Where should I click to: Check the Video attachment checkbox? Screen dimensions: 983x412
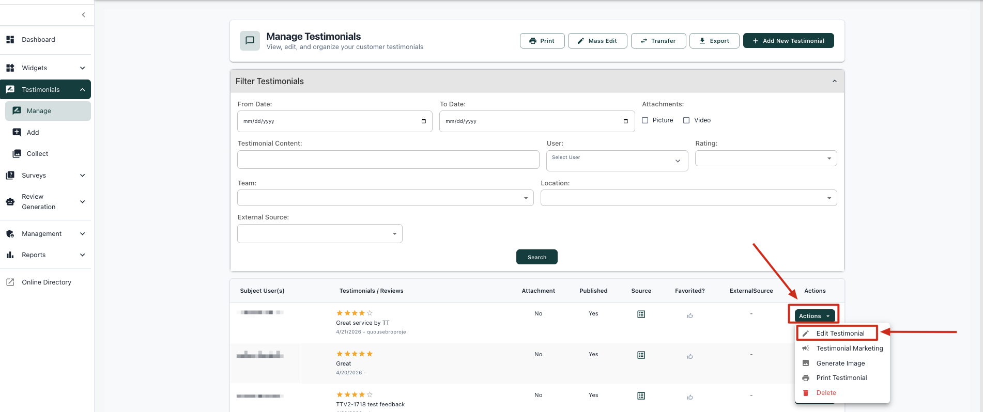point(686,120)
